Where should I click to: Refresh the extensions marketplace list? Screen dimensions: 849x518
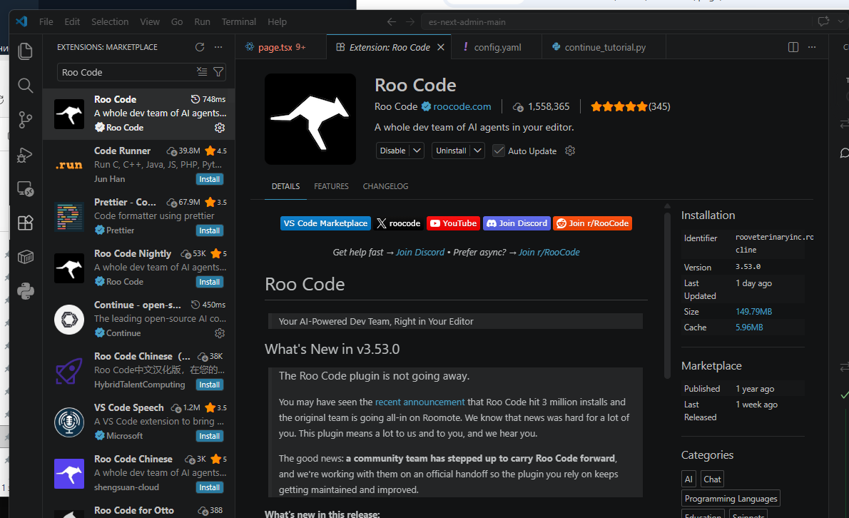coord(200,47)
